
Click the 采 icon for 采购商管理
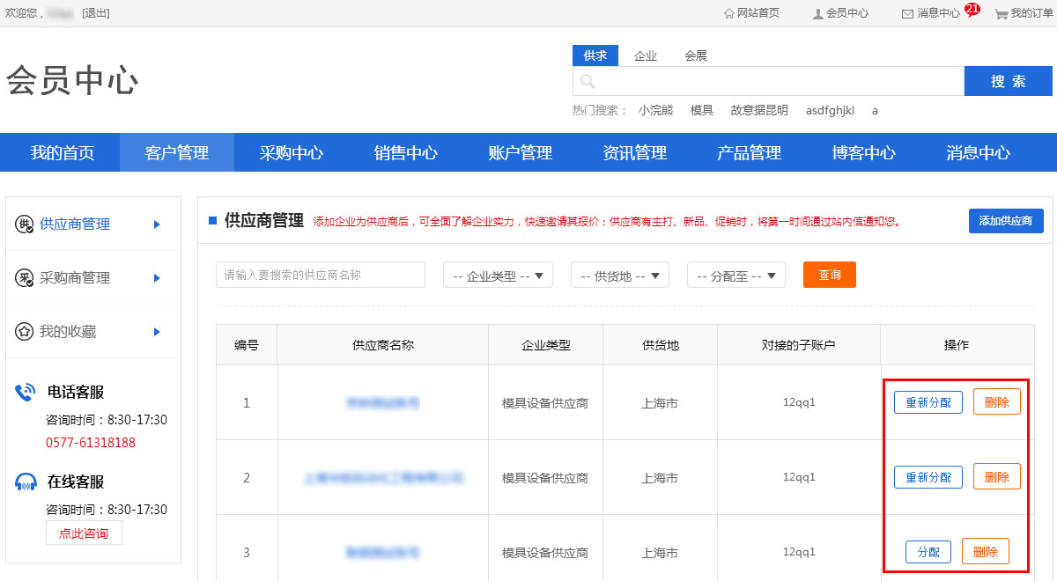(x=25, y=278)
